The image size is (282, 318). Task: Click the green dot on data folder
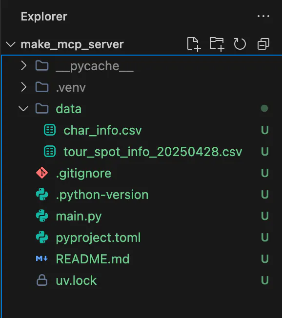click(x=264, y=108)
